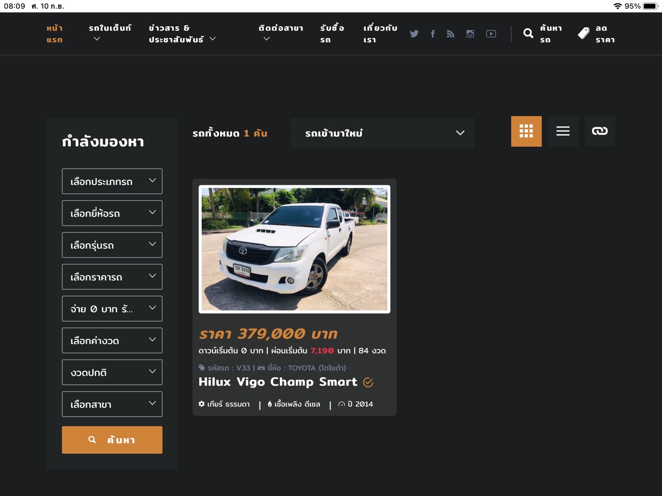Click the 84 งวด installment term text
The height and width of the screenshot is (496, 662).
tap(372, 351)
